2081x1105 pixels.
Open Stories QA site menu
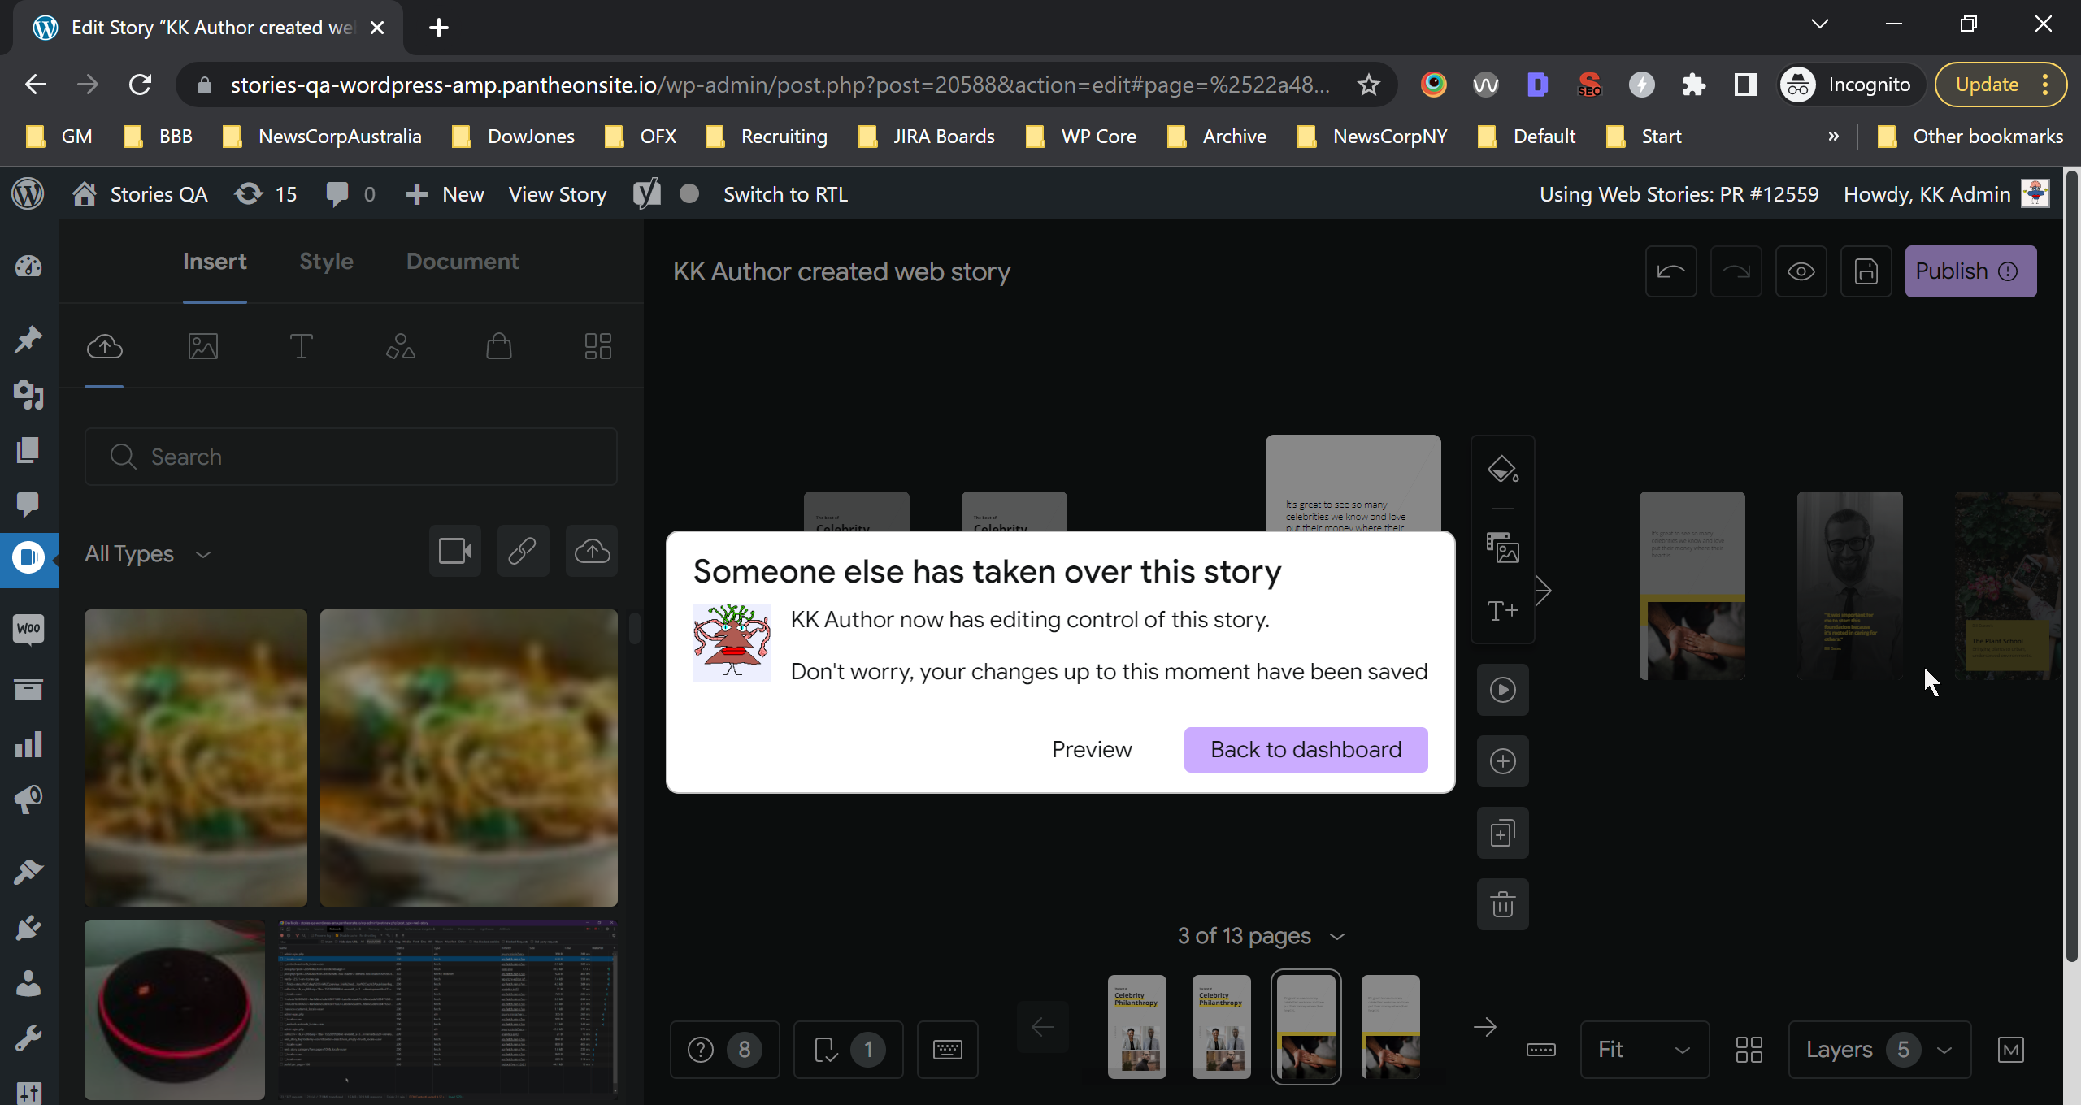pyautogui.click(x=140, y=194)
